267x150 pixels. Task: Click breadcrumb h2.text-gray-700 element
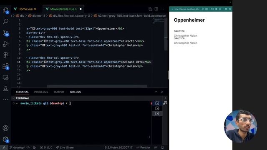coord(130,16)
